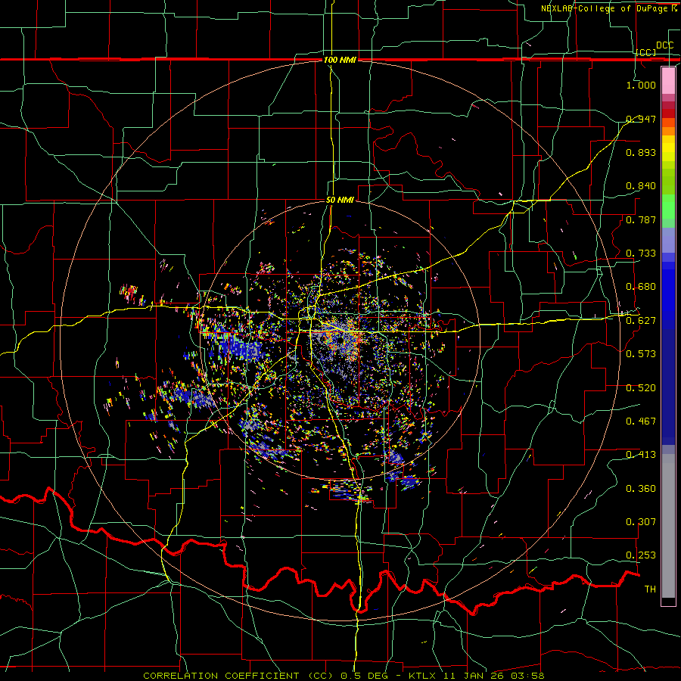Click the 0.253 legend value
The image size is (681, 681).
point(641,555)
